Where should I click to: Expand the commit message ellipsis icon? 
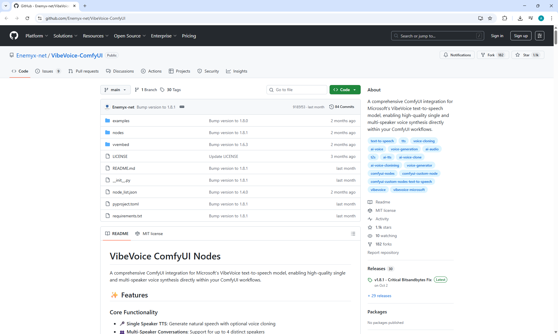[182, 107]
